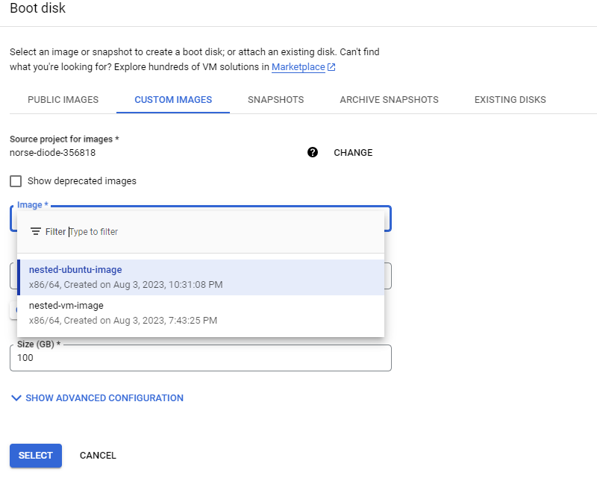This screenshot has height=481, width=597.
Task: Click the filter lines icon
Action: click(x=35, y=231)
